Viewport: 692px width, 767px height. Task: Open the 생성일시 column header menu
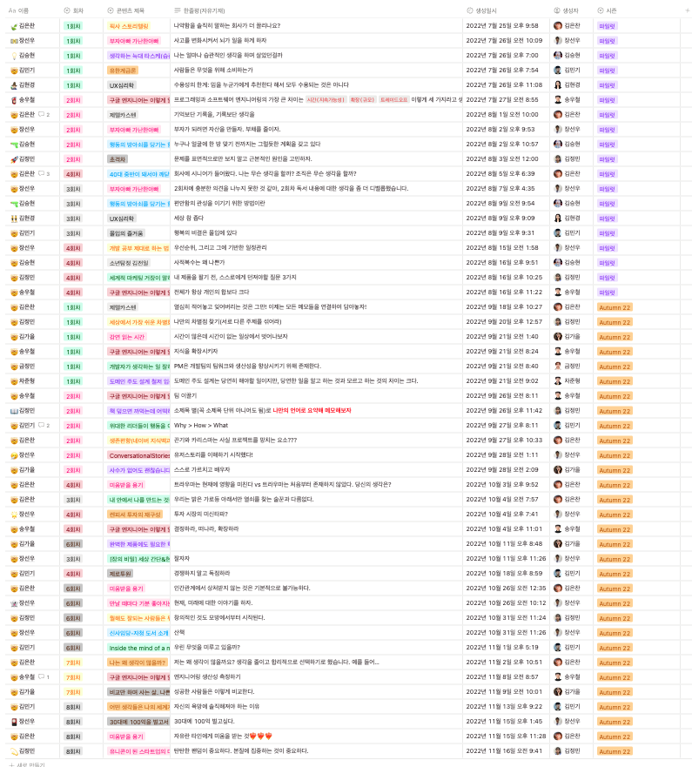(483, 10)
